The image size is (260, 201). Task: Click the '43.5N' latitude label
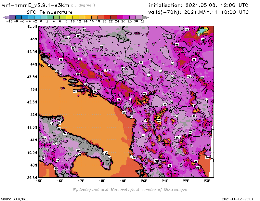coord(32,77)
